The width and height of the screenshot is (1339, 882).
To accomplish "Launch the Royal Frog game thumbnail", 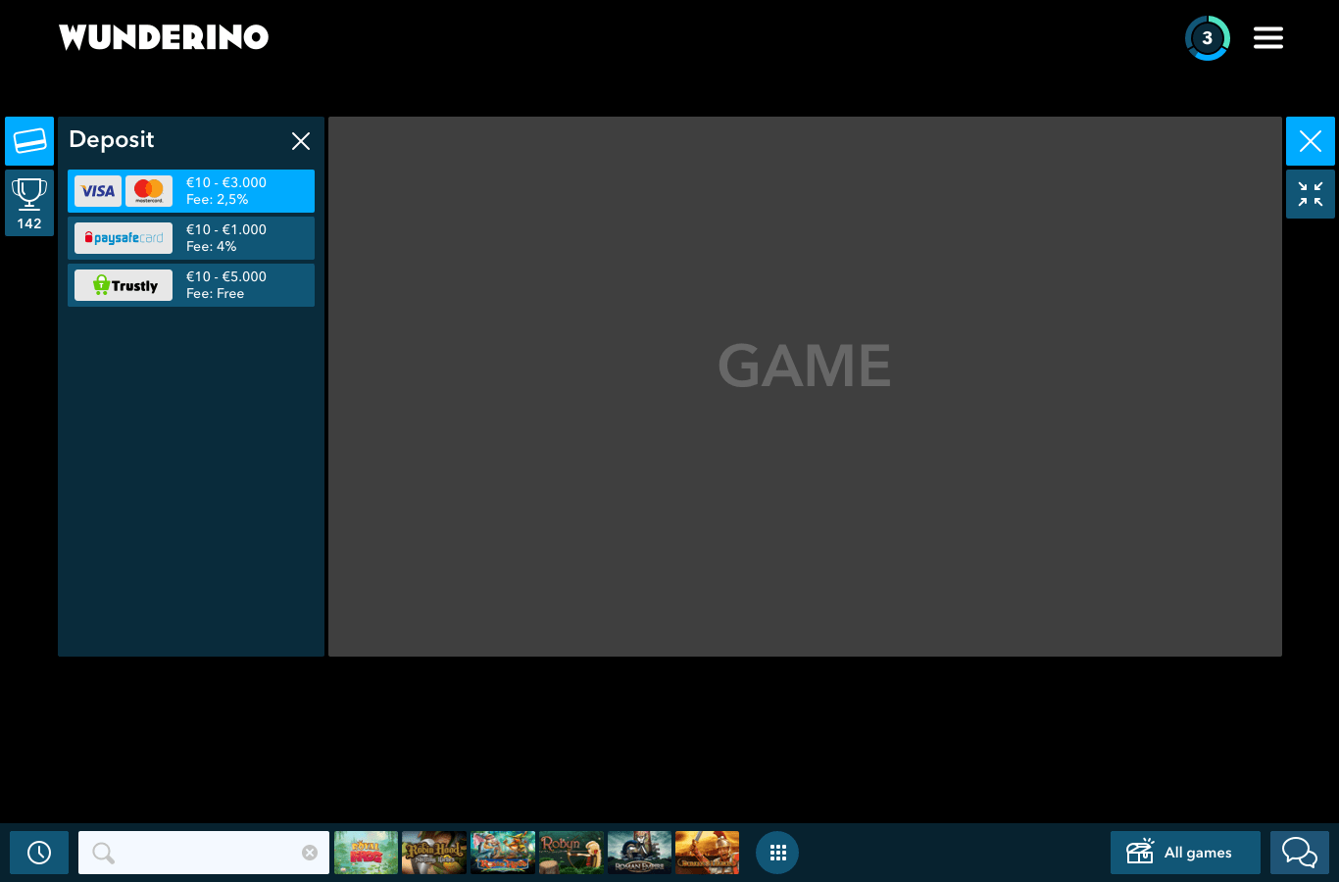I will pos(367,853).
